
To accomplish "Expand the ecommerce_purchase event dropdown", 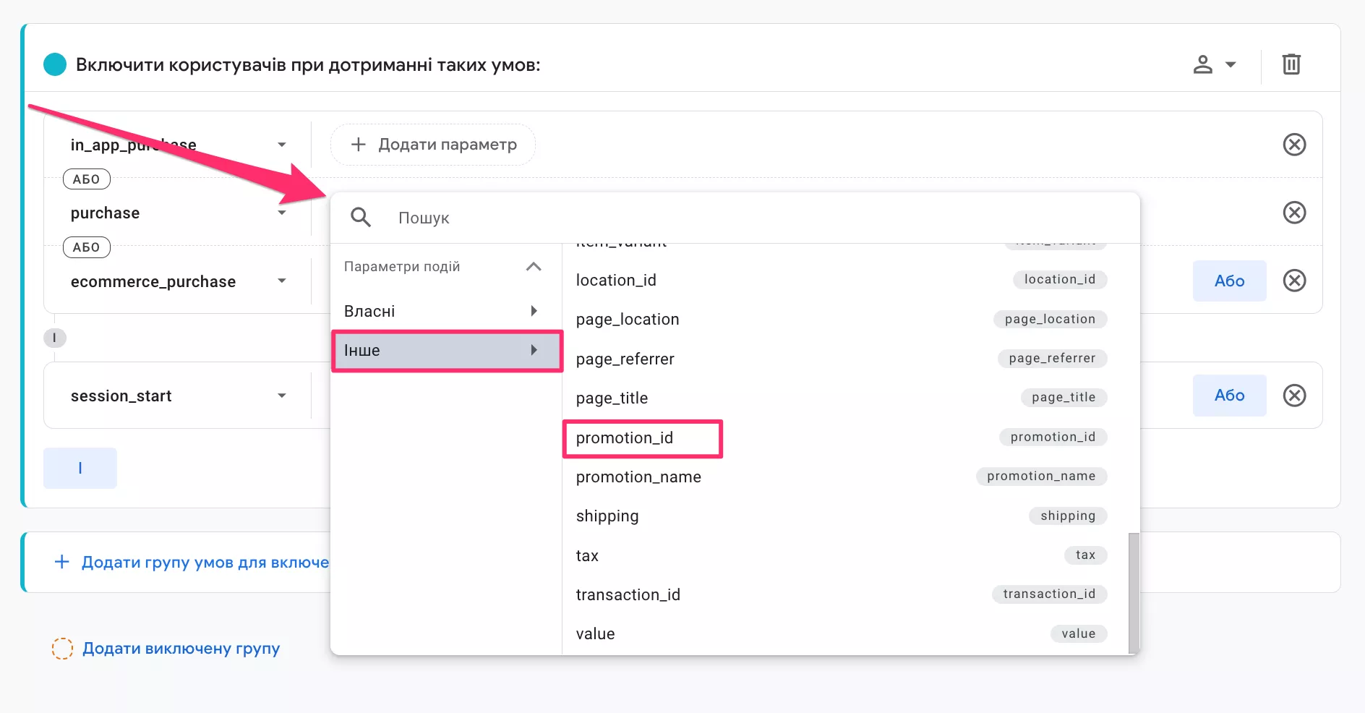I will coord(281,281).
